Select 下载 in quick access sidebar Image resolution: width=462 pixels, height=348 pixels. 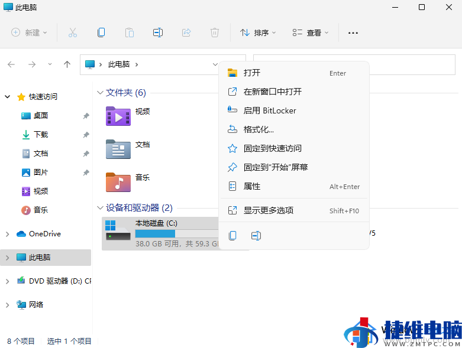tap(40, 135)
